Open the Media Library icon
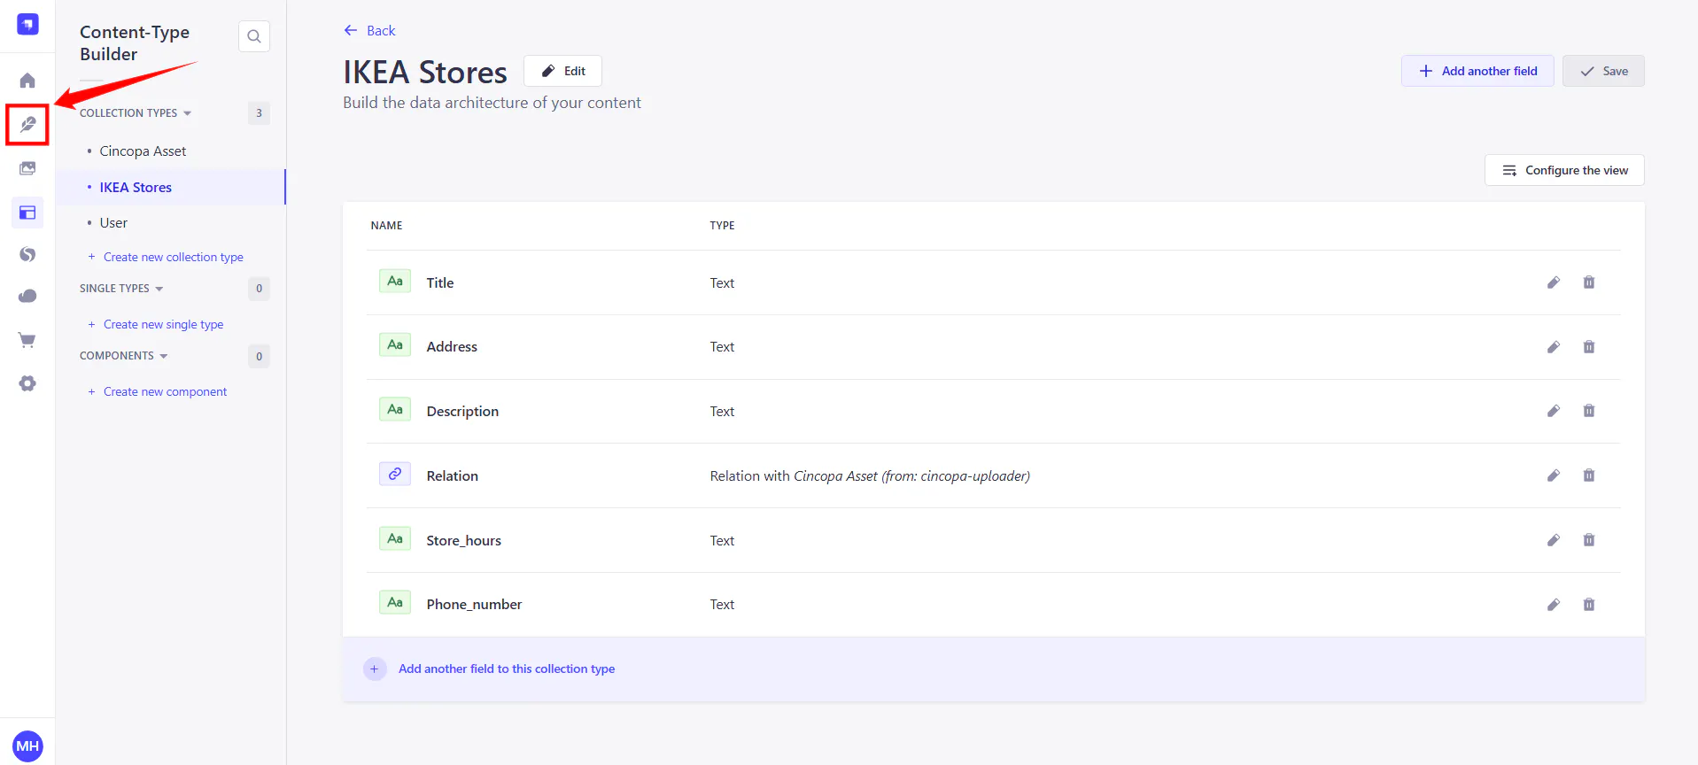The height and width of the screenshot is (765, 1698). (27, 168)
